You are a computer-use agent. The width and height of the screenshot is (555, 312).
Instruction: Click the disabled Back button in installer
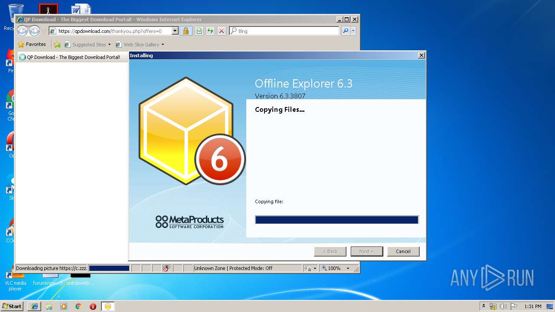pos(330,251)
